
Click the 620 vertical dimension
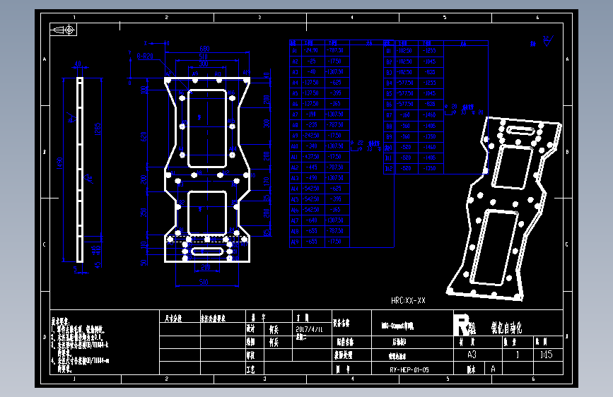tap(144, 136)
